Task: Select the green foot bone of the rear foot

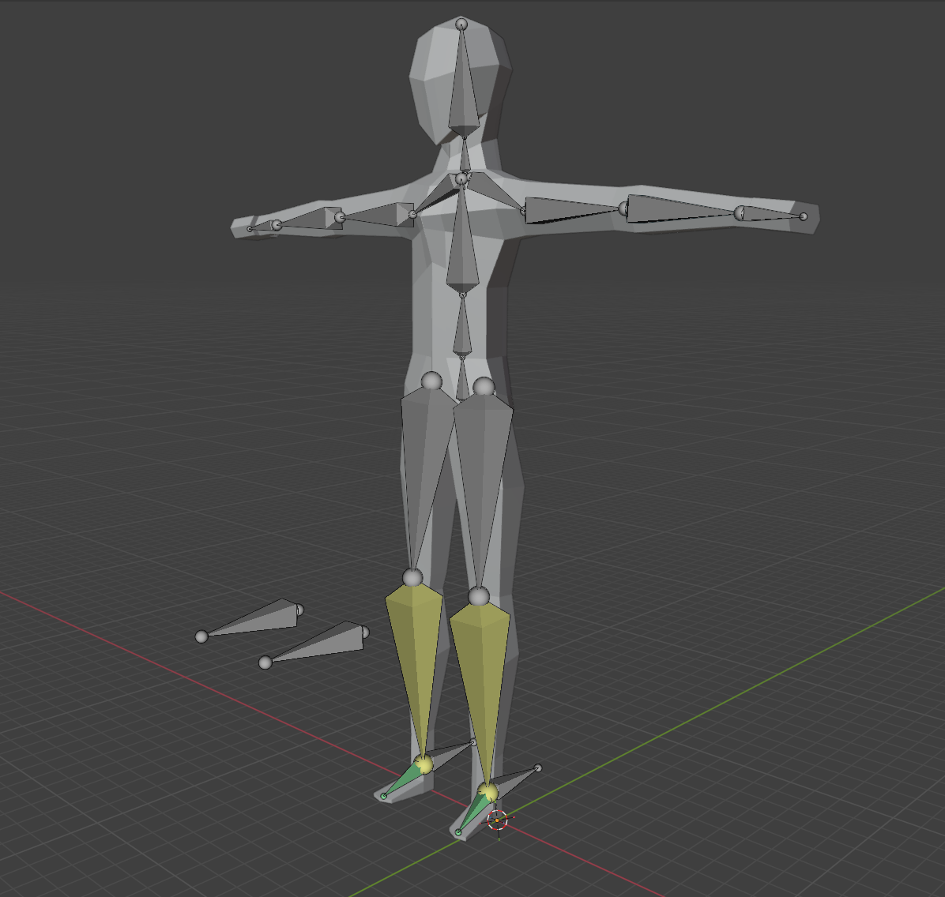Action: pos(404,779)
